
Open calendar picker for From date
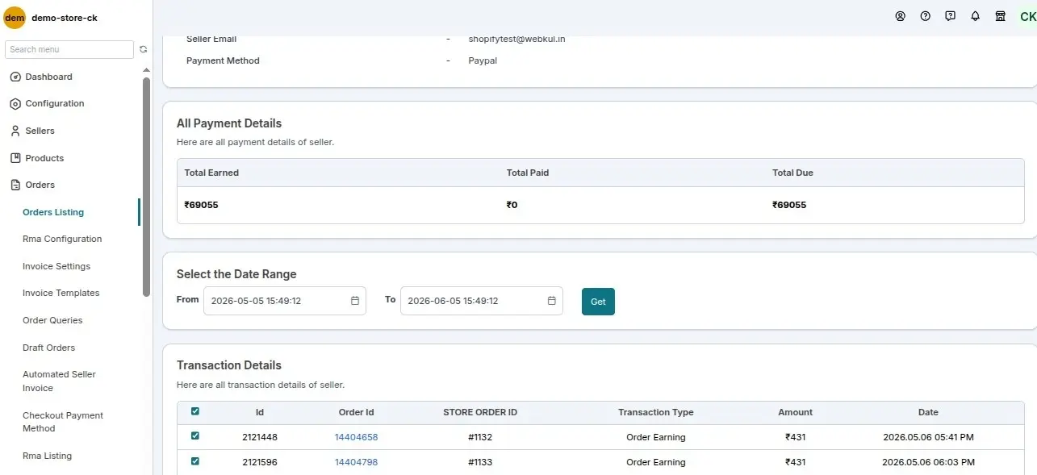click(x=355, y=301)
